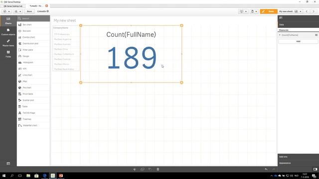Click the redo arrow in bottom toolbar
The image size is (319, 179).
(x=274, y=169)
